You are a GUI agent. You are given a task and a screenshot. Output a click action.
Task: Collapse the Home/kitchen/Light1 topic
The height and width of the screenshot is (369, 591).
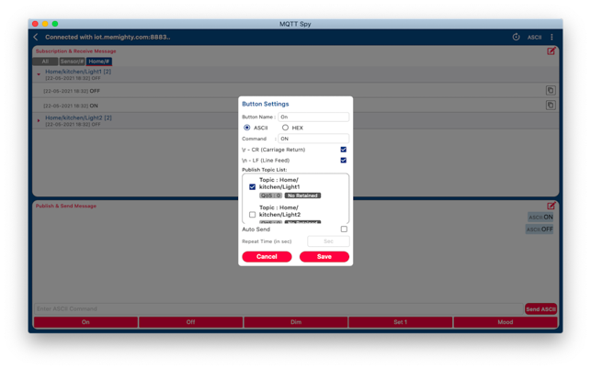pyautogui.click(x=39, y=74)
